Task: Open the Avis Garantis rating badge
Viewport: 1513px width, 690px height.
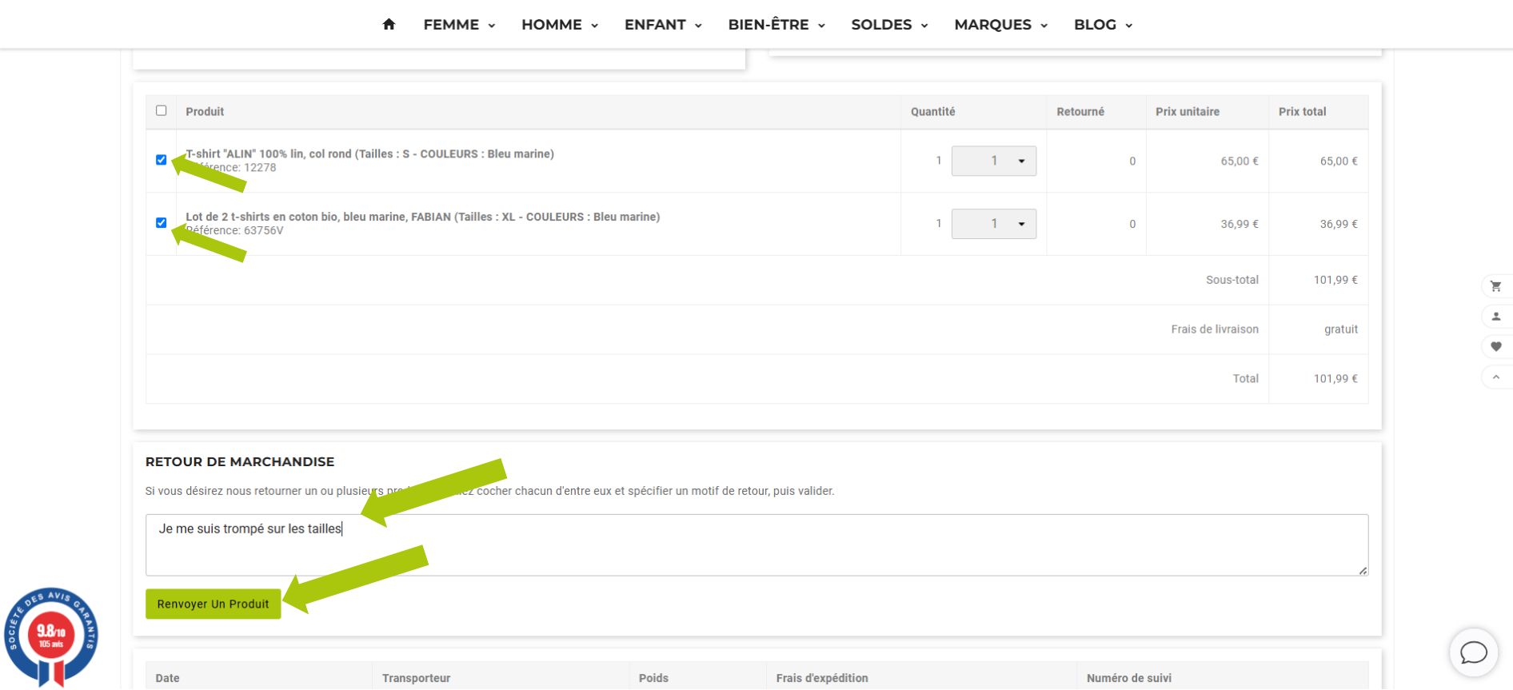Action: 51,637
